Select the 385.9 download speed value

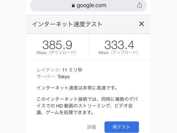pyautogui.click(x=57, y=45)
